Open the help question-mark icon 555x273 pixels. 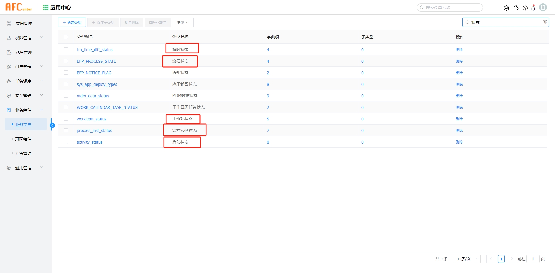[525, 8]
